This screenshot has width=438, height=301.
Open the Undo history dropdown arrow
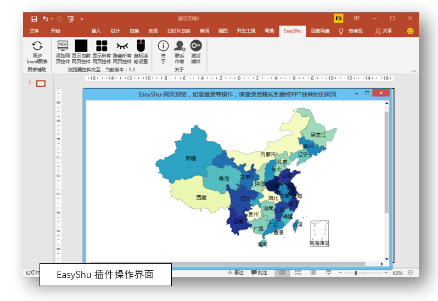tap(52, 19)
